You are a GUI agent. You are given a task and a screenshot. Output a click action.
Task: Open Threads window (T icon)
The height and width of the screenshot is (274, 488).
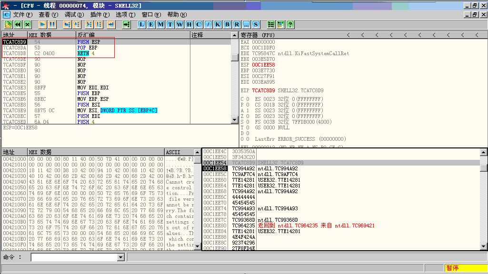170,25
